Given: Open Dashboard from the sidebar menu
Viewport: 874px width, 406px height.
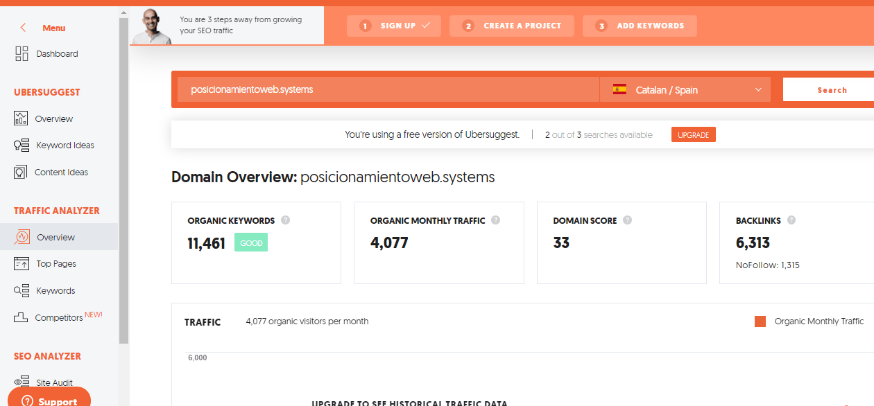Looking at the screenshot, I should pos(57,54).
